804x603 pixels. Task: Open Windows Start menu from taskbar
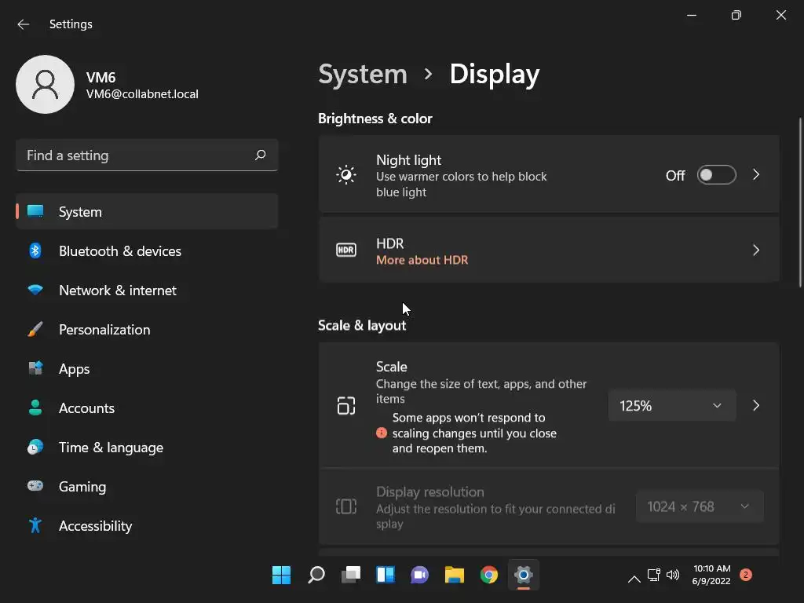[x=282, y=575]
